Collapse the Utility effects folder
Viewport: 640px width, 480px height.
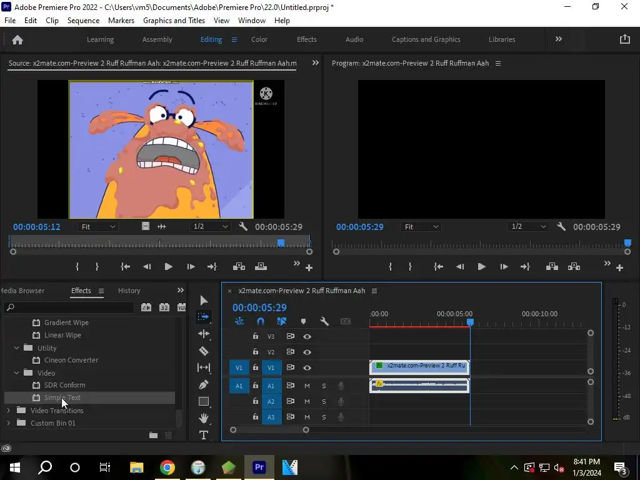coord(16,347)
